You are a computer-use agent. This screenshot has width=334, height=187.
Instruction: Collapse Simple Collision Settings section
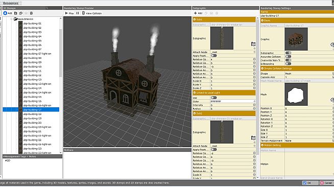(262, 68)
